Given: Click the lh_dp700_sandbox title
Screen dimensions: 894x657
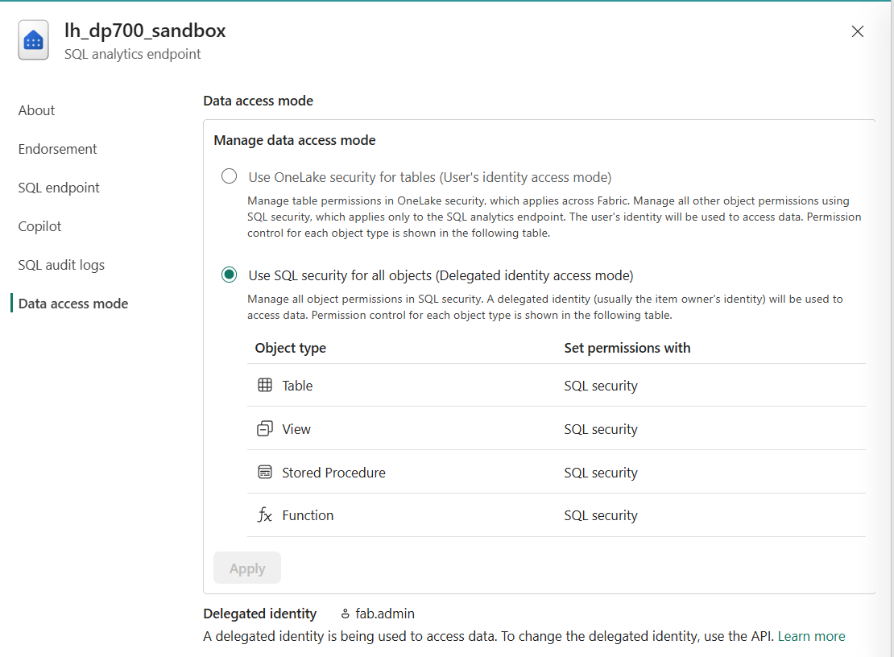Looking at the screenshot, I should (145, 31).
